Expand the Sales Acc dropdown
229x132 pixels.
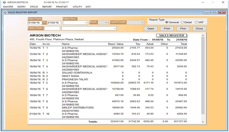[86, 23]
